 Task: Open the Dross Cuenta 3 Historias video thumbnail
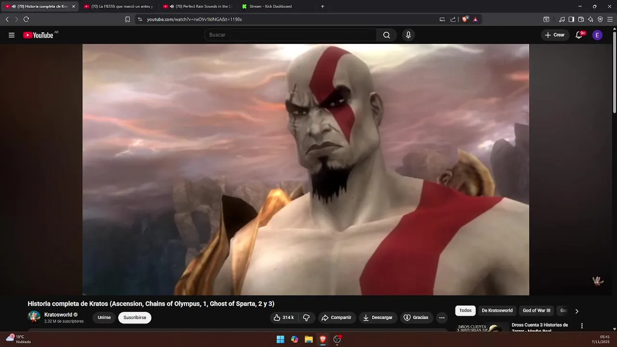(x=482, y=327)
